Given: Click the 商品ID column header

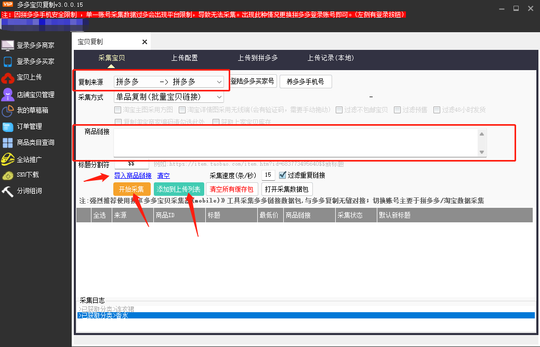Looking at the screenshot, I should tap(179, 215).
